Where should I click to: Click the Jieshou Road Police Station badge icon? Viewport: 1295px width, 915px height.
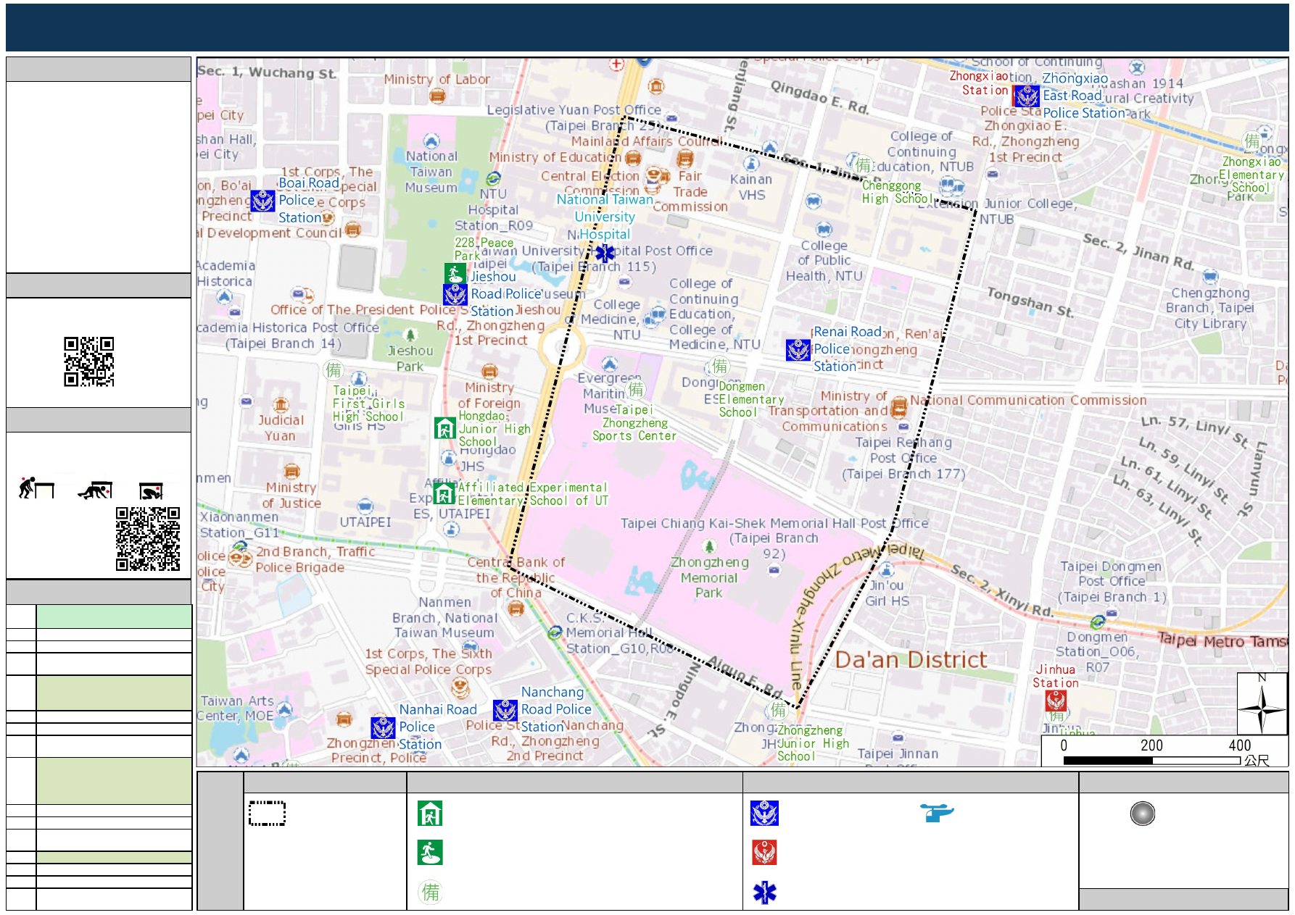pos(455,294)
